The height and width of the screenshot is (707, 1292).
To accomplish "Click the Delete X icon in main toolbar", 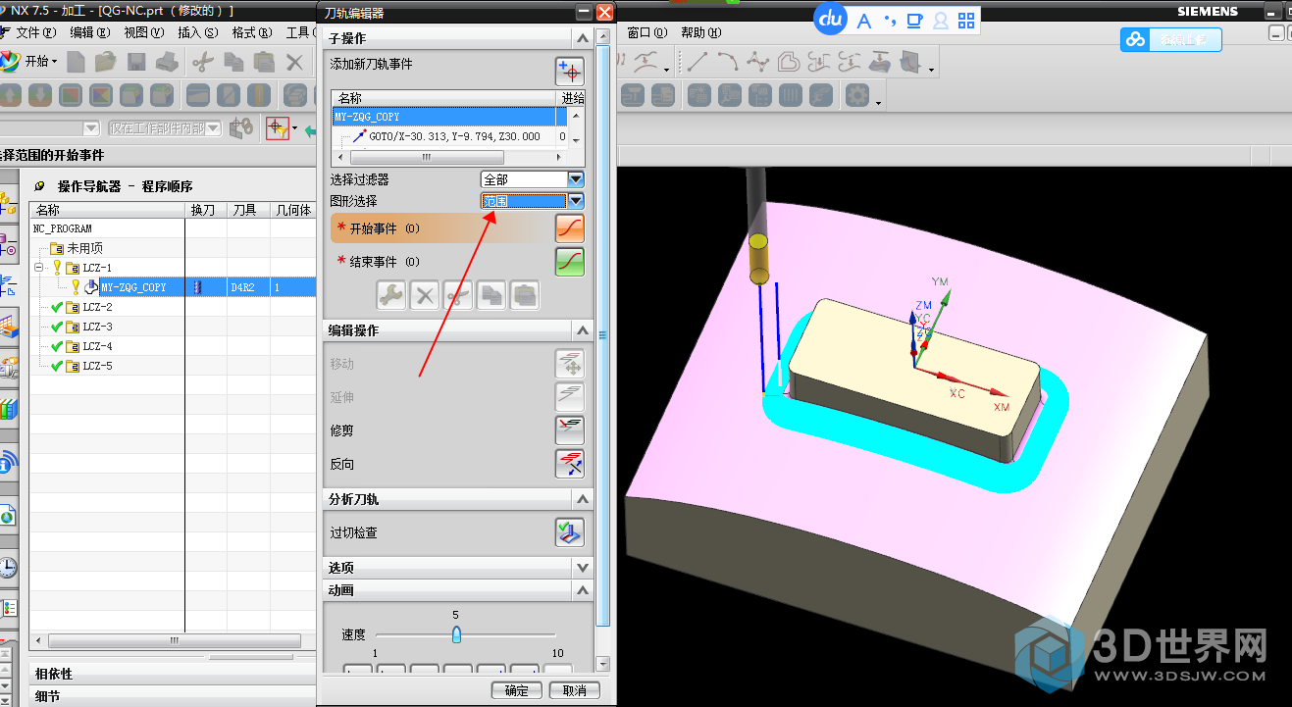I will click(294, 62).
